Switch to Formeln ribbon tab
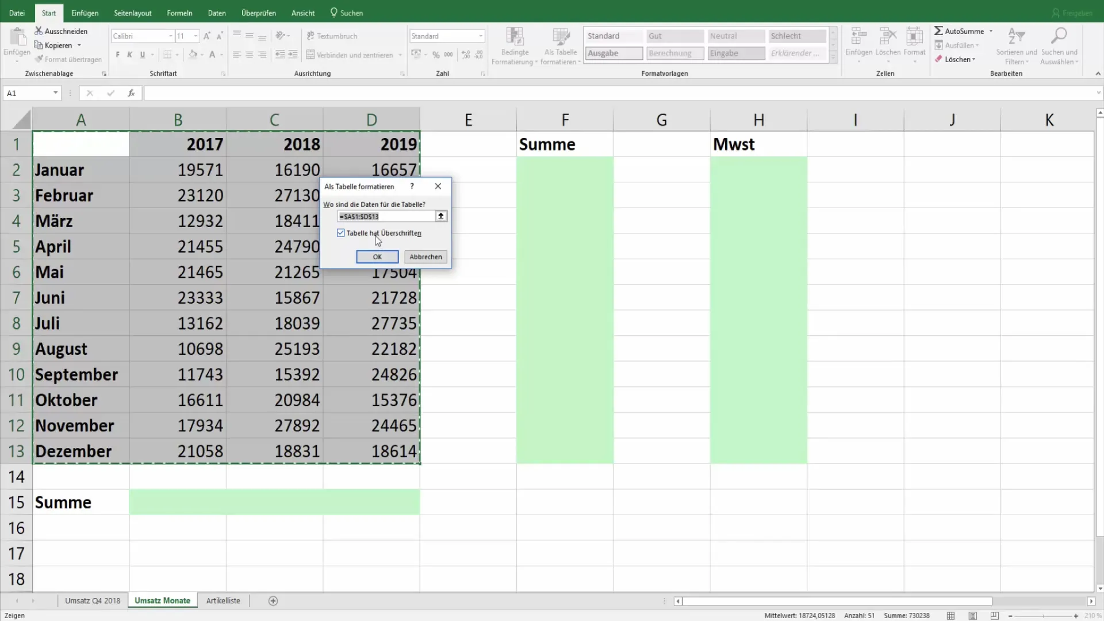 pos(179,13)
